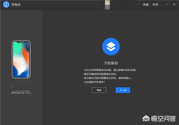Click the iPhone 6s-12.2 device label
Screen dimensions: 179x125
point(21,93)
